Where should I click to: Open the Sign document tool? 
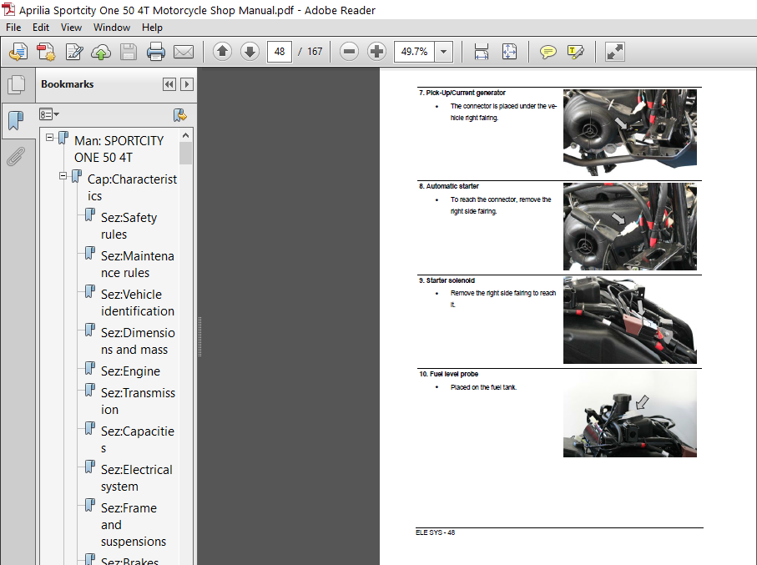(74, 52)
